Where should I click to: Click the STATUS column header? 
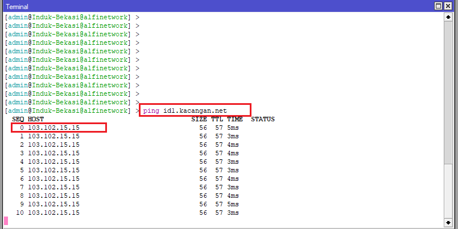point(263,120)
